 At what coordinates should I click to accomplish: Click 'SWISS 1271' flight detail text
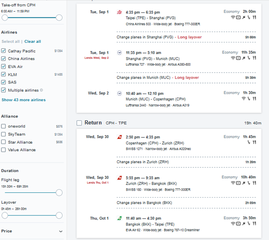(x=134, y=149)
